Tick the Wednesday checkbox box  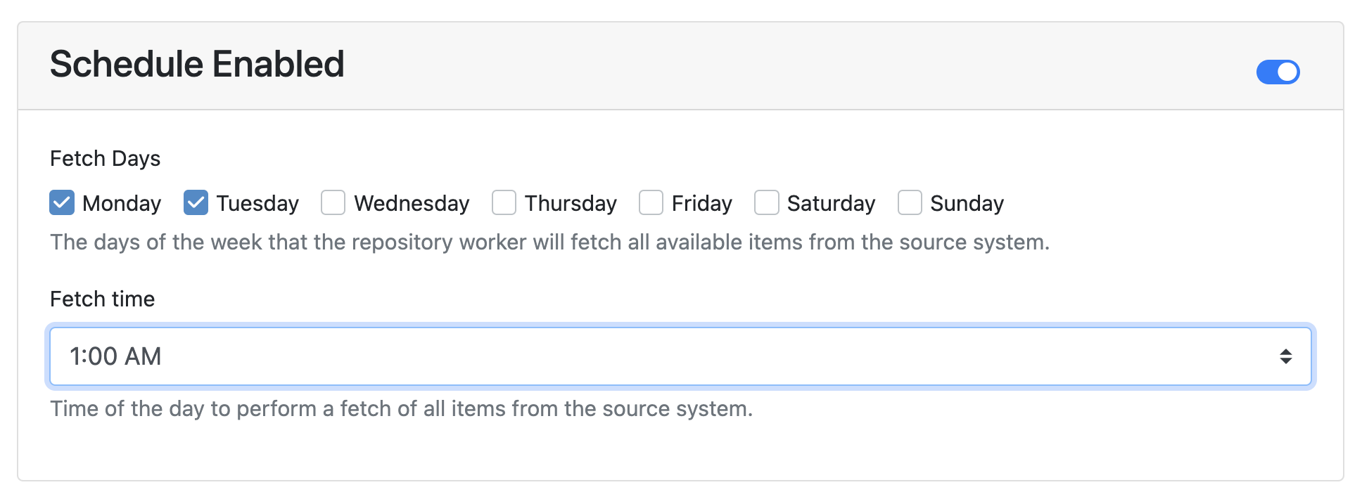click(333, 202)
